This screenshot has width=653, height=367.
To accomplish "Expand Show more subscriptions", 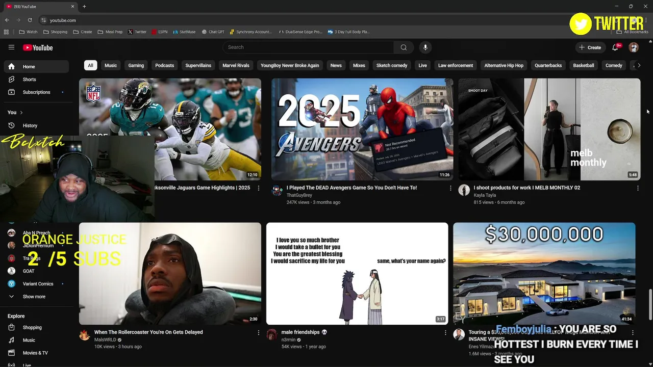I will (x=36, y=297).
